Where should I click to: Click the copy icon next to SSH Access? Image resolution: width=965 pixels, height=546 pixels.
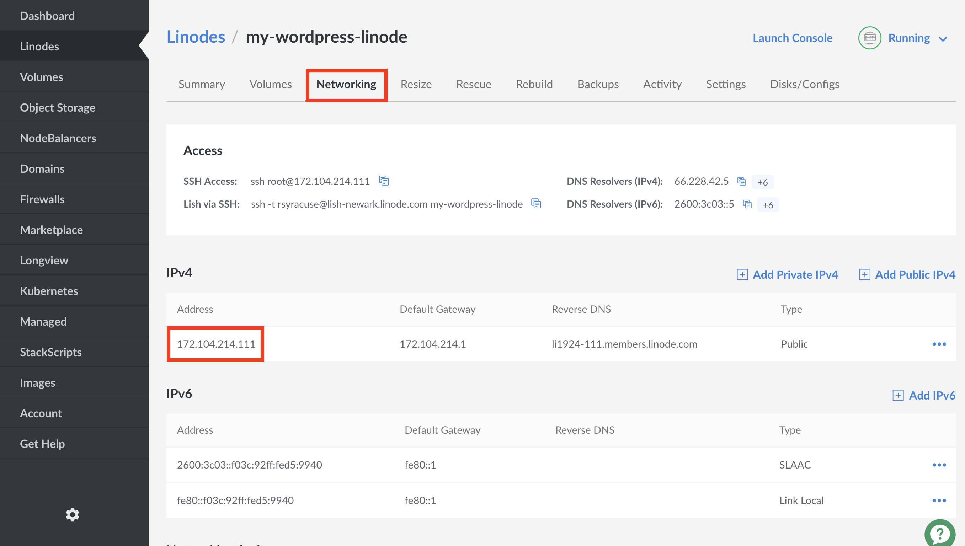(384, 181)
